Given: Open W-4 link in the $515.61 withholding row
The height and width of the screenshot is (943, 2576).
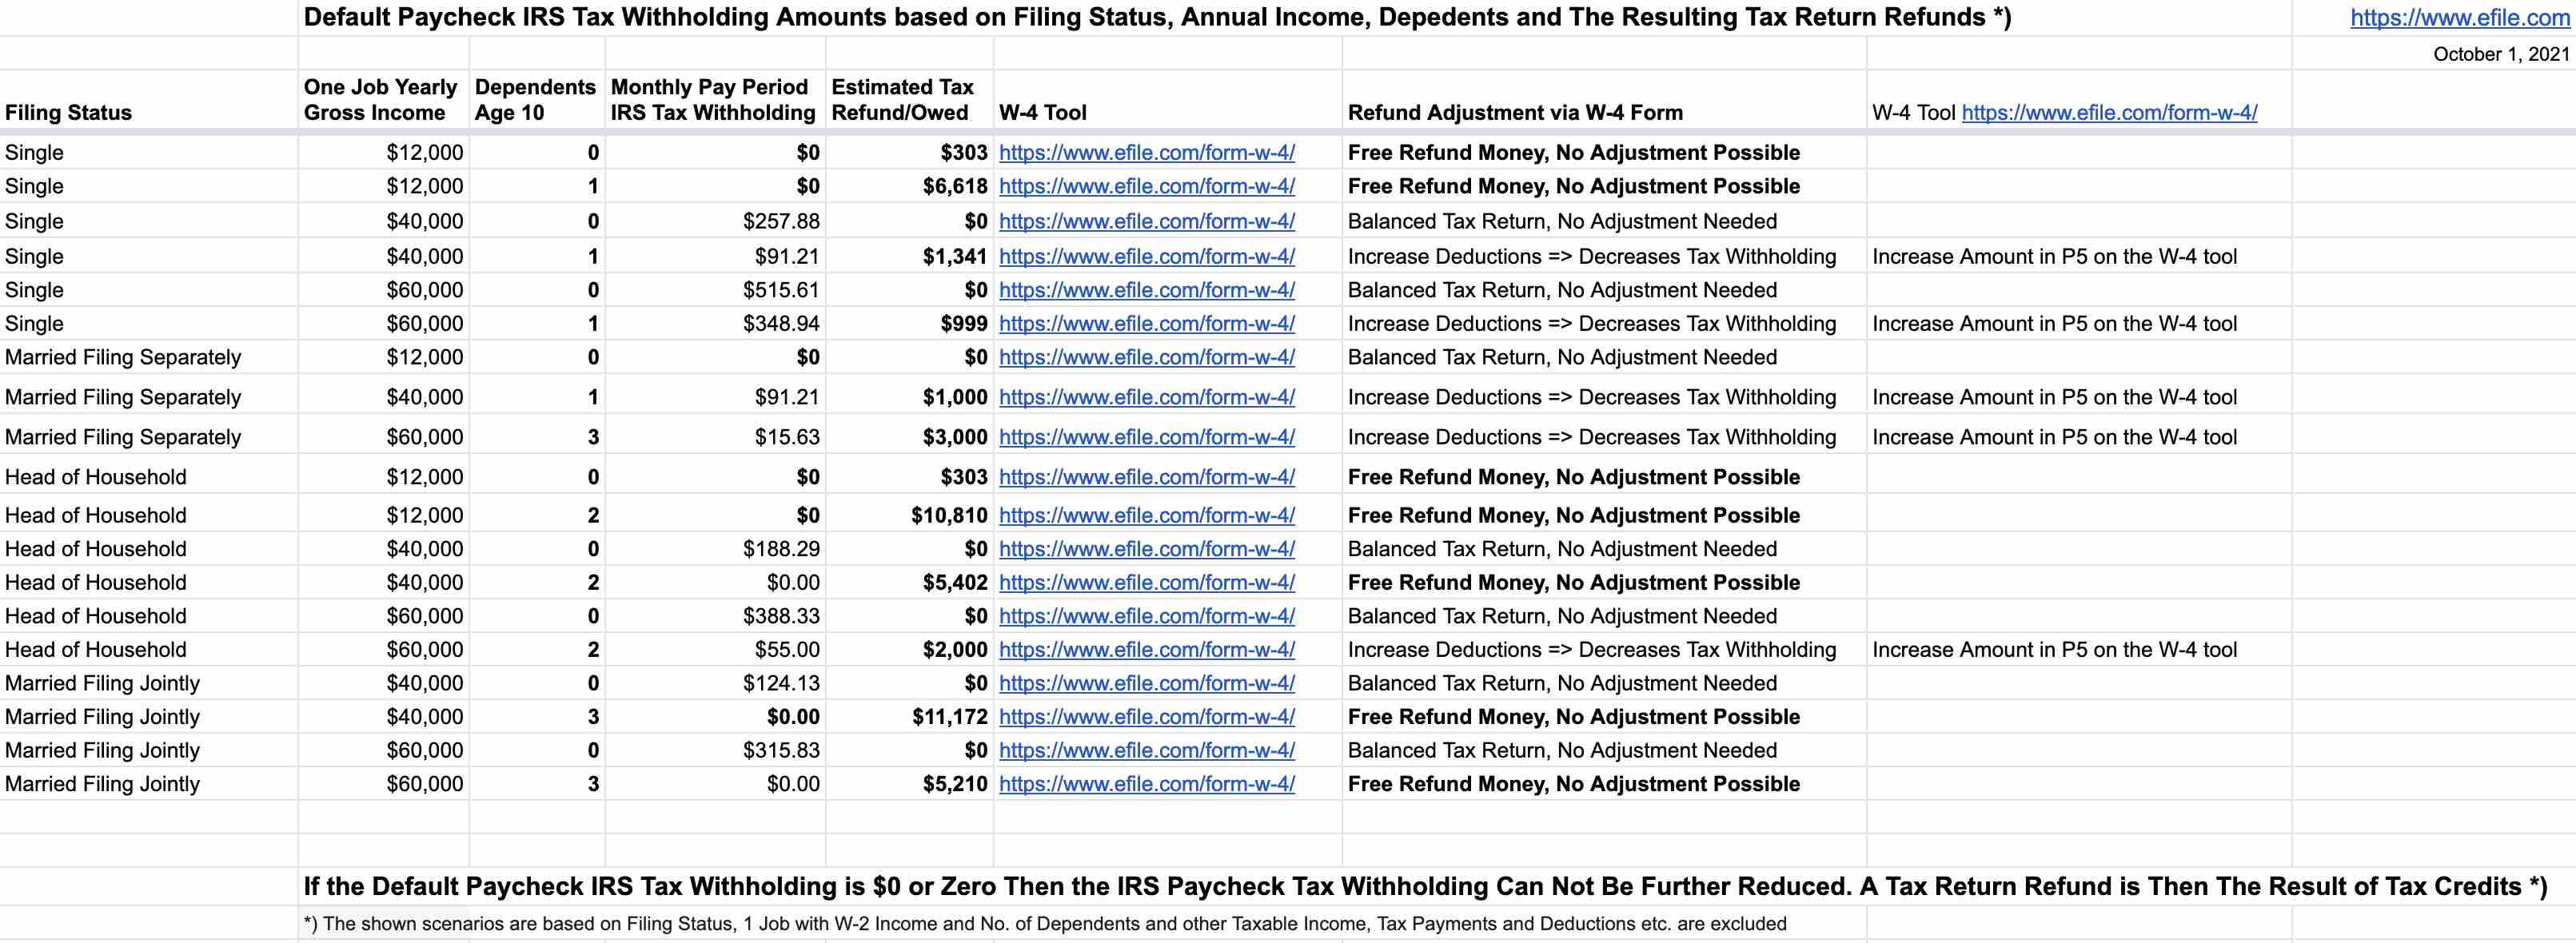Looking at the screenshot, I should pyautogui.click(x=1147, y=290).
